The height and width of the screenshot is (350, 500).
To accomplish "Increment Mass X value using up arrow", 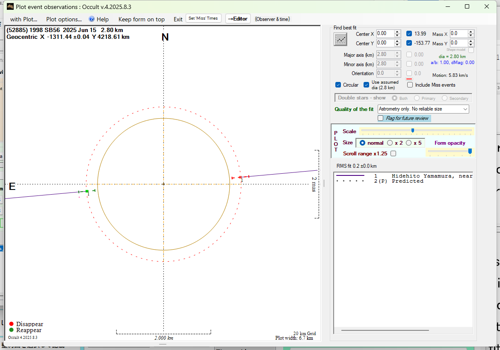I will tap(471, 32).
